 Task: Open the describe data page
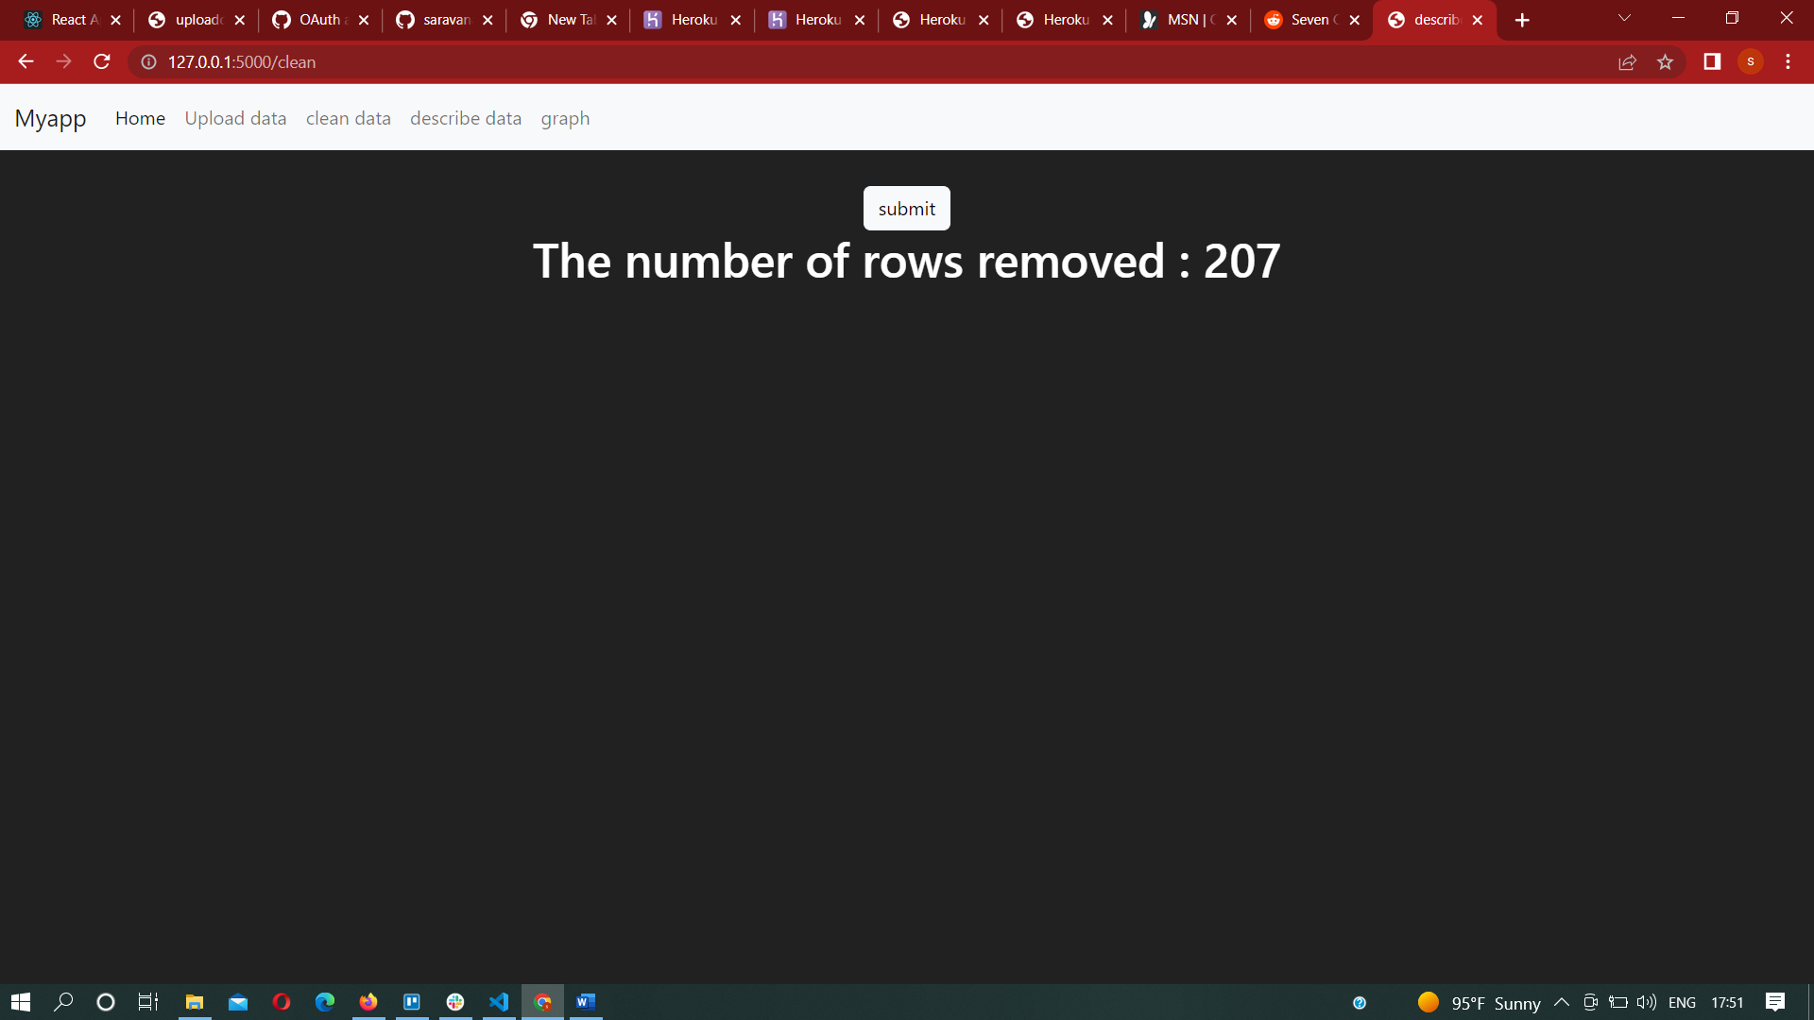click(466, 118)
